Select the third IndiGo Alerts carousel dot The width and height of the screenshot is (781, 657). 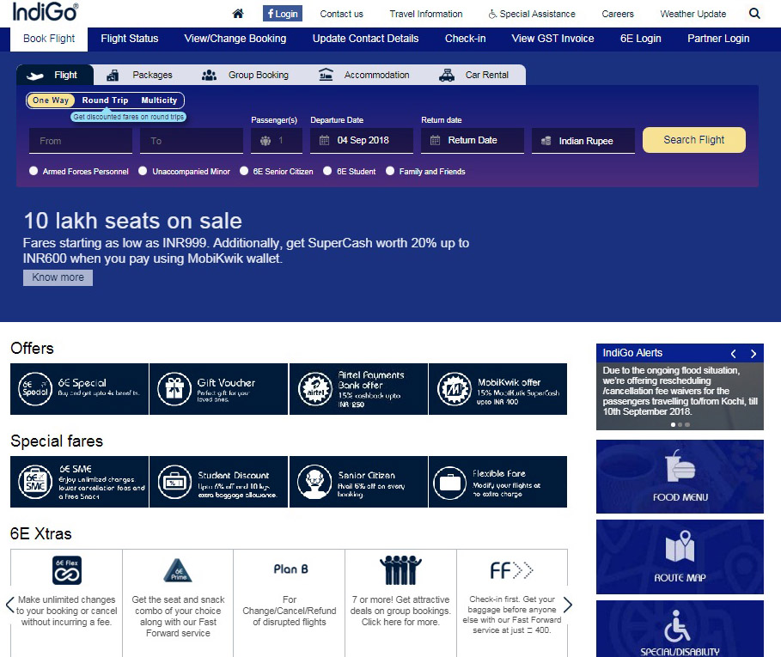coord(687,424)
